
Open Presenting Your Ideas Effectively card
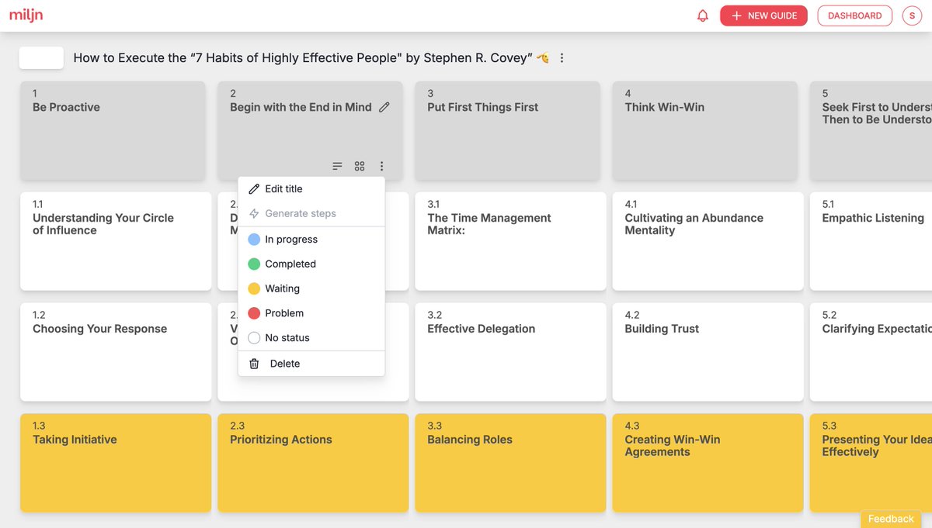coord(871,463)
